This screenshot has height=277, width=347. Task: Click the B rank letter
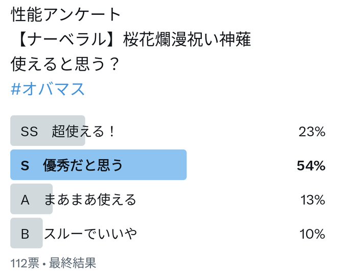[25, 234]
